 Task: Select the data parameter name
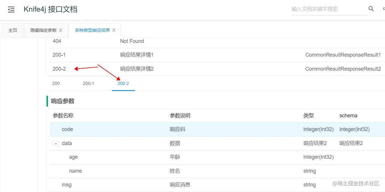pyautogui.click(x=67, y=143)
